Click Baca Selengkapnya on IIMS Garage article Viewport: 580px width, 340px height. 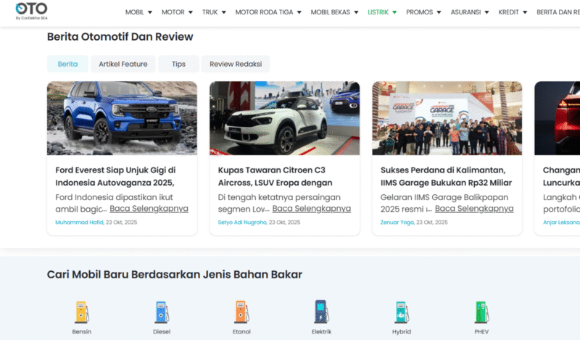(474, 209)
